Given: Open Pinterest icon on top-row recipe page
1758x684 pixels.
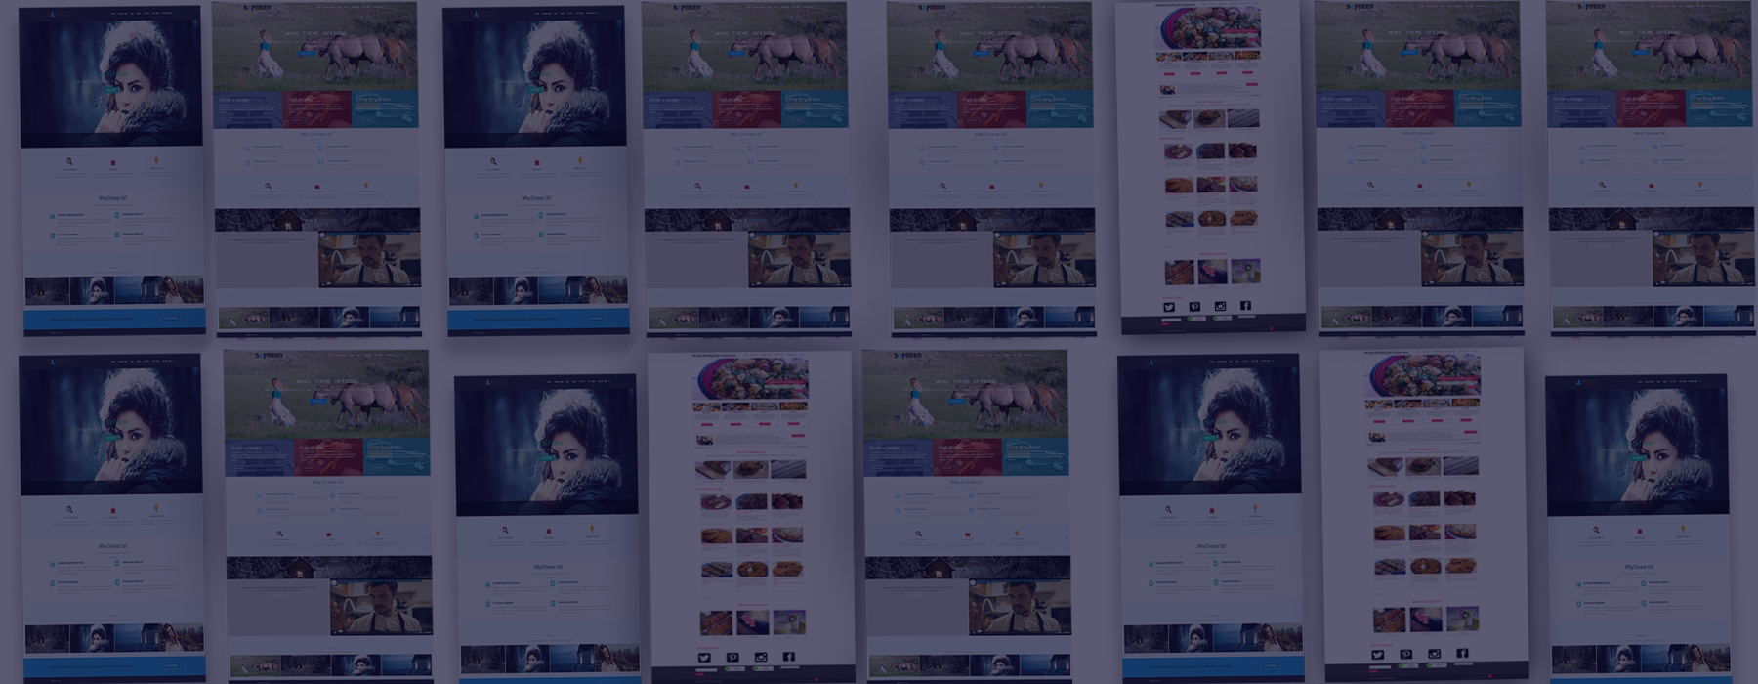Looking at the screenshot, I should (x=1193, y=307).
